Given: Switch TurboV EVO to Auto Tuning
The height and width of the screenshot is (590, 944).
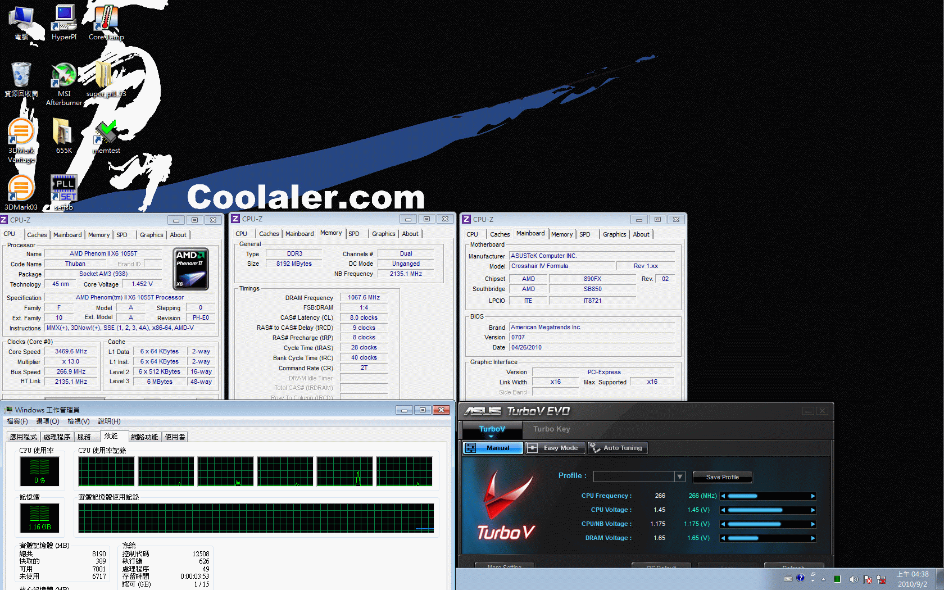Looking at the screenshot, I should [618, 448].
